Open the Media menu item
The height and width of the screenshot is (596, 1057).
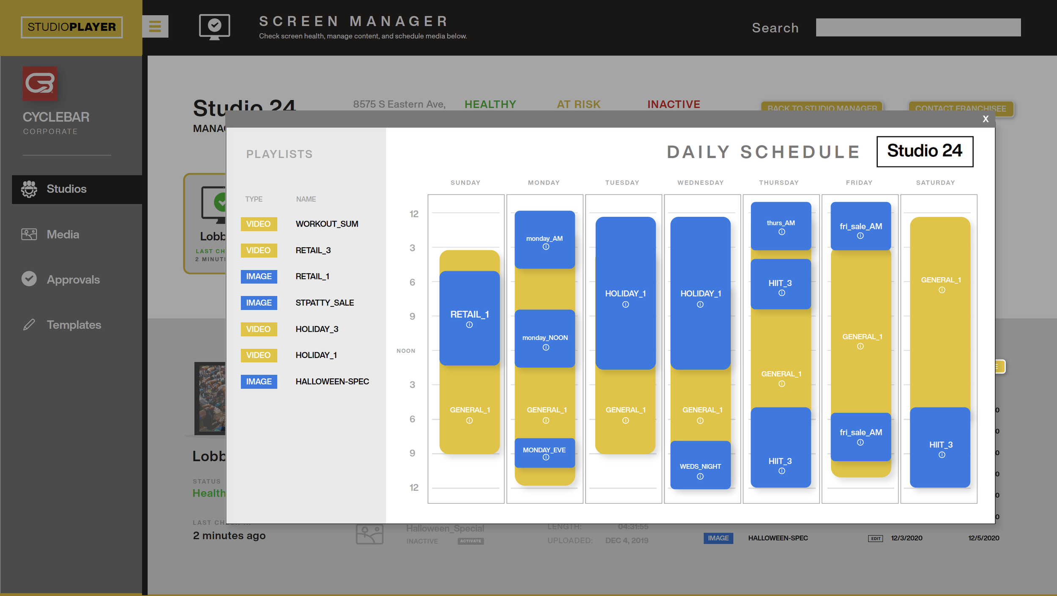click(63, 234)
